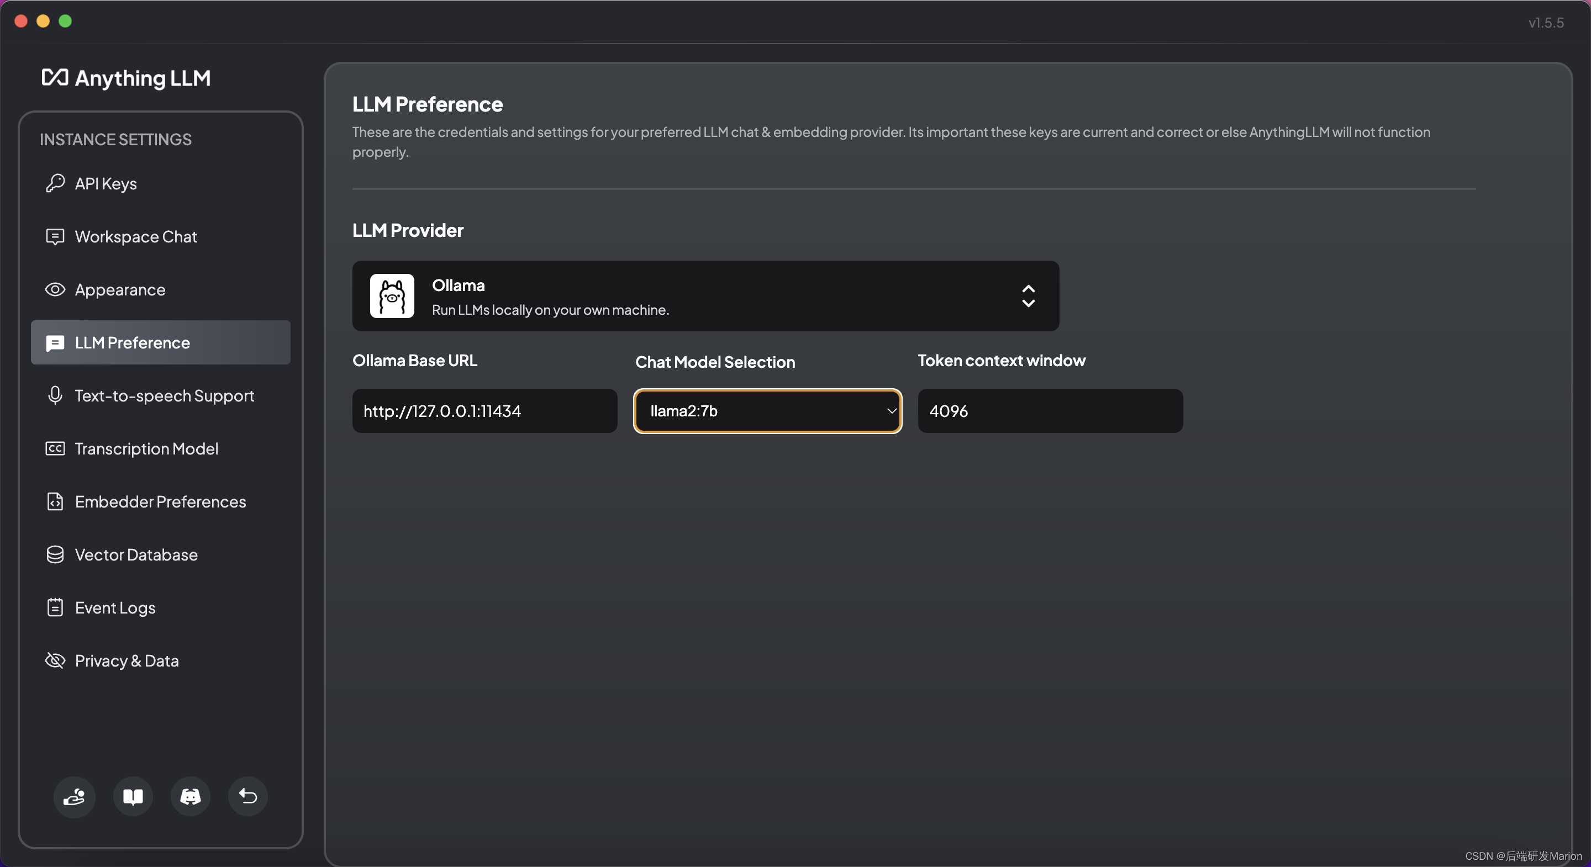Open the Discord community icon

pos(190,797)
